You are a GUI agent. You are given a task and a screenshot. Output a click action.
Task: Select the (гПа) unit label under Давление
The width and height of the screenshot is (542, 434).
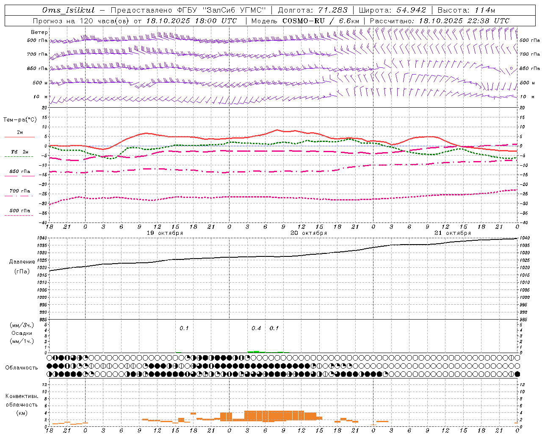pyautogui.click(x=22, y=272)
